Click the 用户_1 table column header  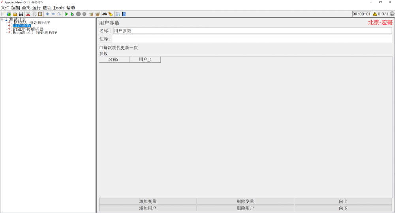(145, 59)
